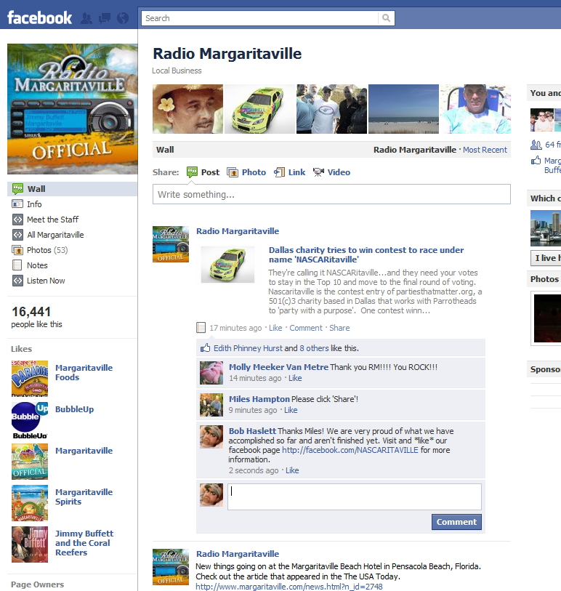Open the messages icon in header
The width and height of the screenshot is (561, 591).
(x=104, y=18)
